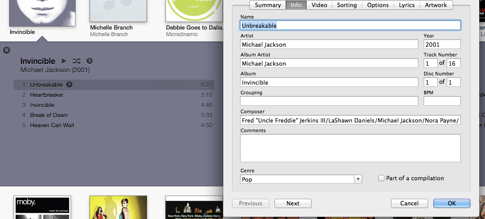The width and height of the screenshot is (485, 219).
Task: Open arrow menu beside Unbreakable track
Action: [x=69, y=85]
